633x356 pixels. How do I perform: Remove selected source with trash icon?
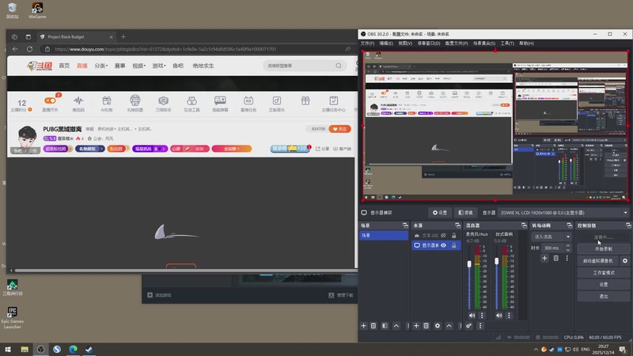[426, 326]
